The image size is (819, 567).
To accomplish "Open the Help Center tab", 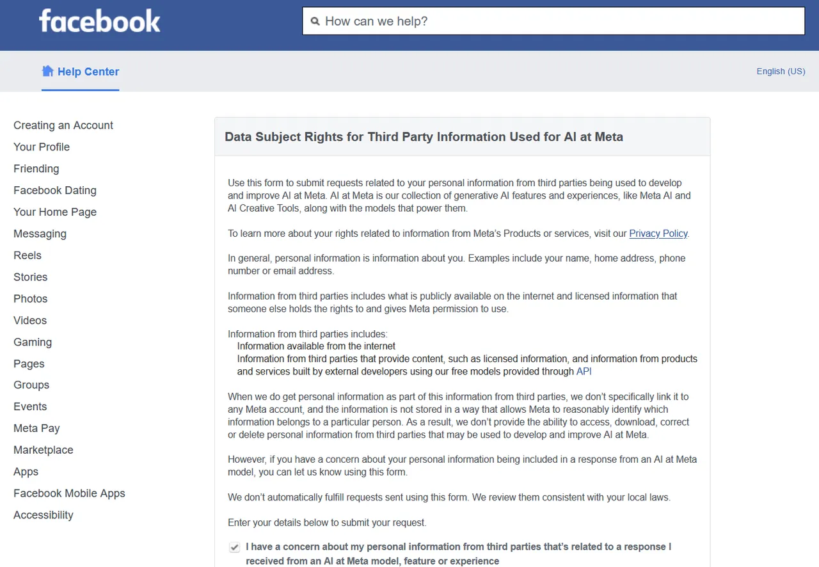I will [x=81, y=72].
